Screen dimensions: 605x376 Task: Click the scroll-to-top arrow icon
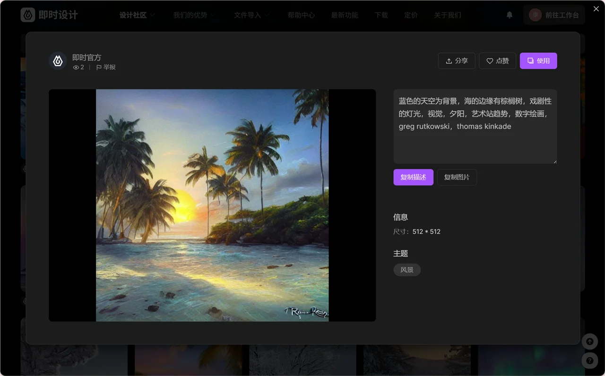coord(589,342)
